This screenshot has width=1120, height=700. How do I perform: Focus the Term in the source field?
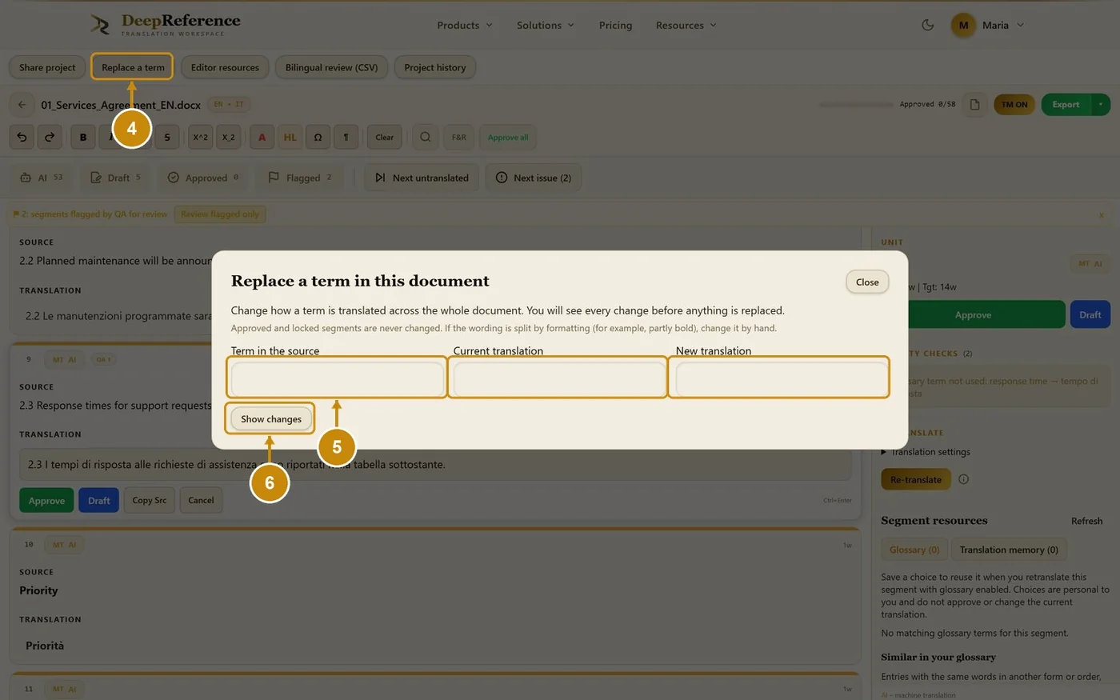click(338, 378)
